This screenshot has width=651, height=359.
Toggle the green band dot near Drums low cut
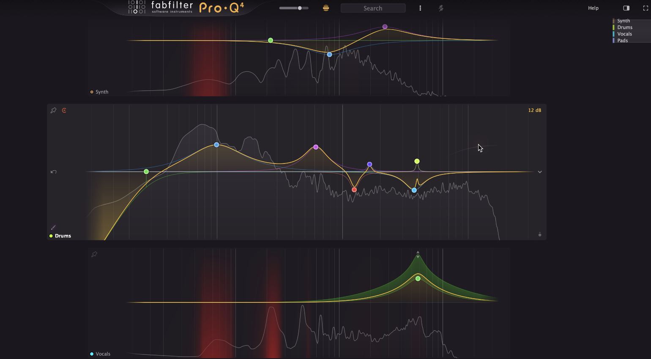point(146,171)
